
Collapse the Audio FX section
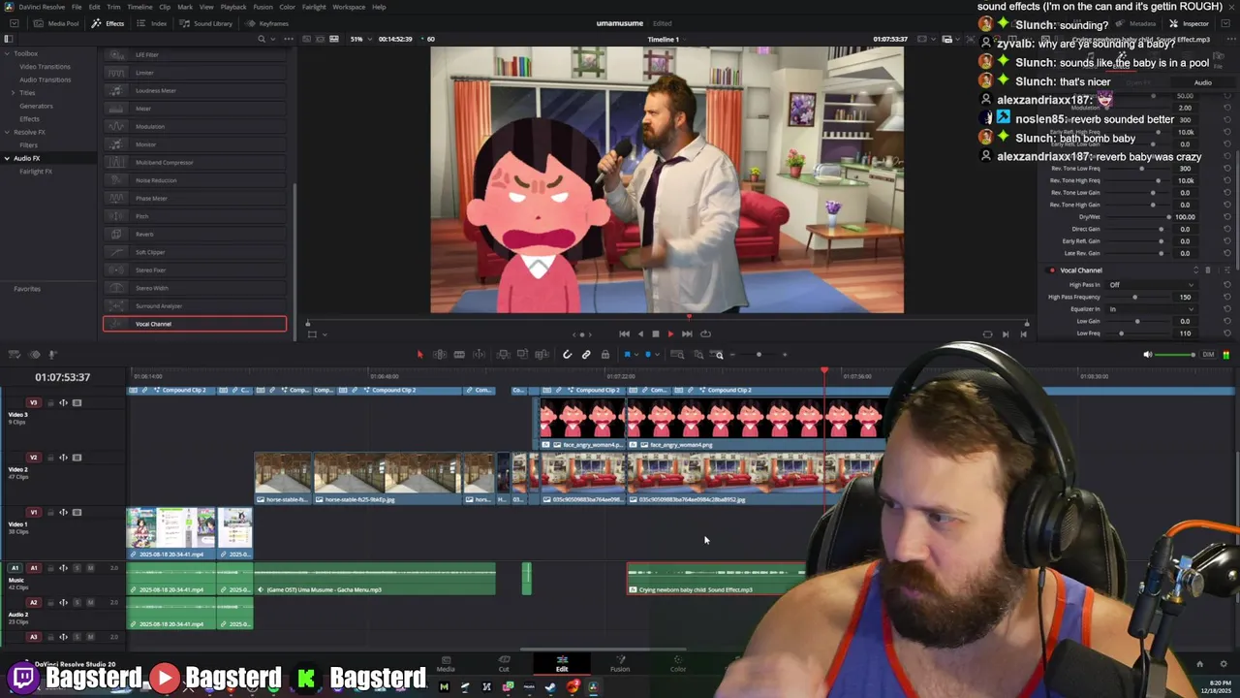point(7,158)
